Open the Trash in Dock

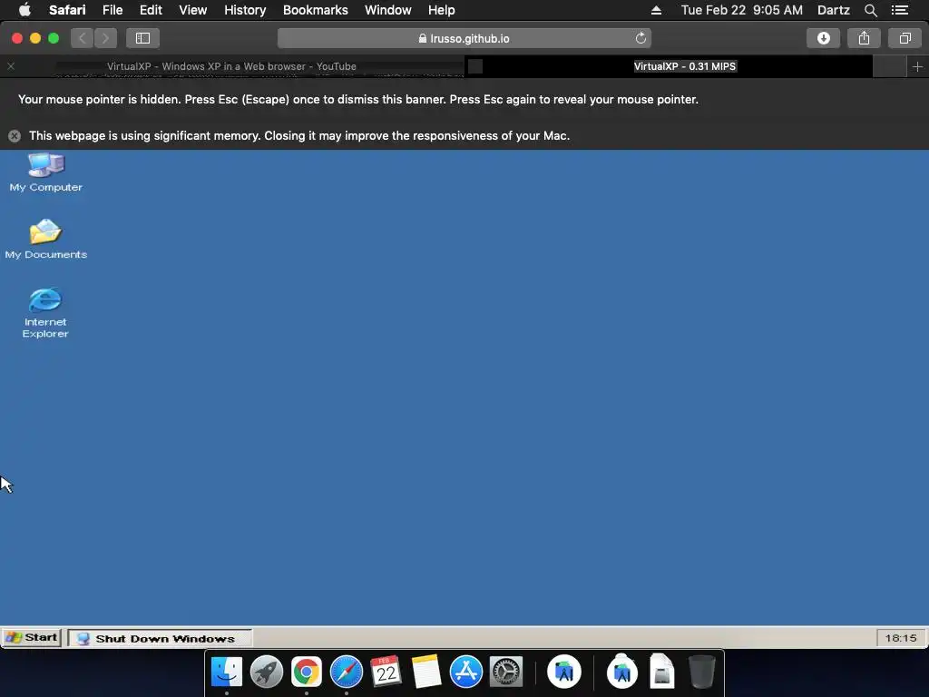702,672
